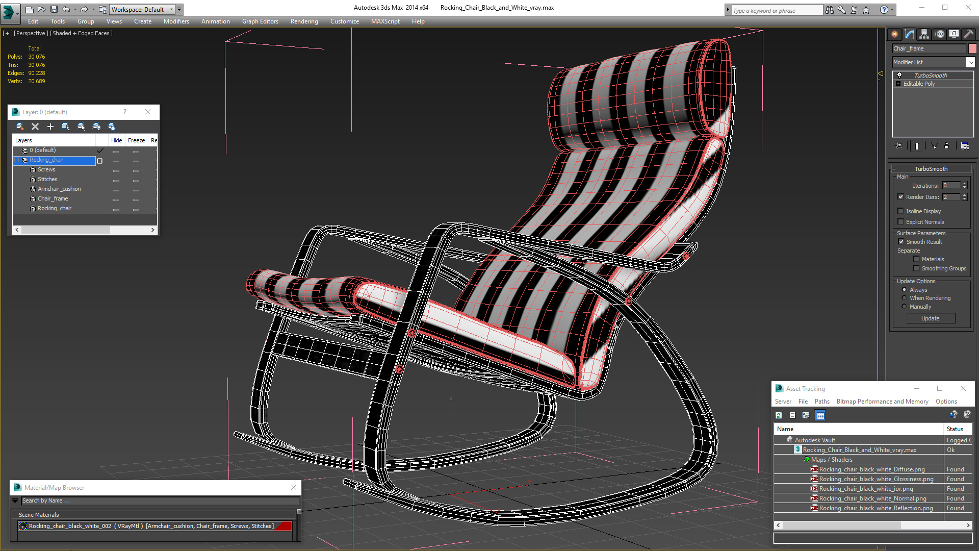Enable Explicit Normals checkbox
Image resolution: width=979 pixels, height=551 pixels.
coord(900,222)
